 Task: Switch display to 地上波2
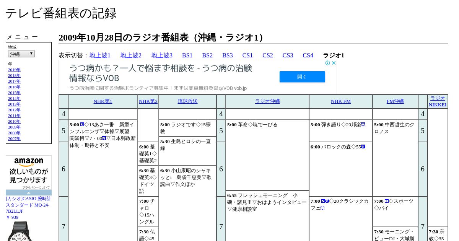131,55
